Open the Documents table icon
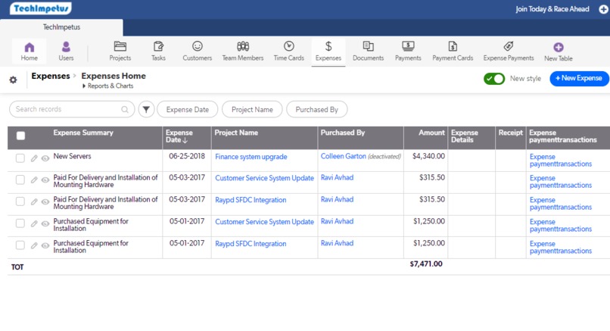The width and height of the screenshot is (610, 331). point(368,46)
